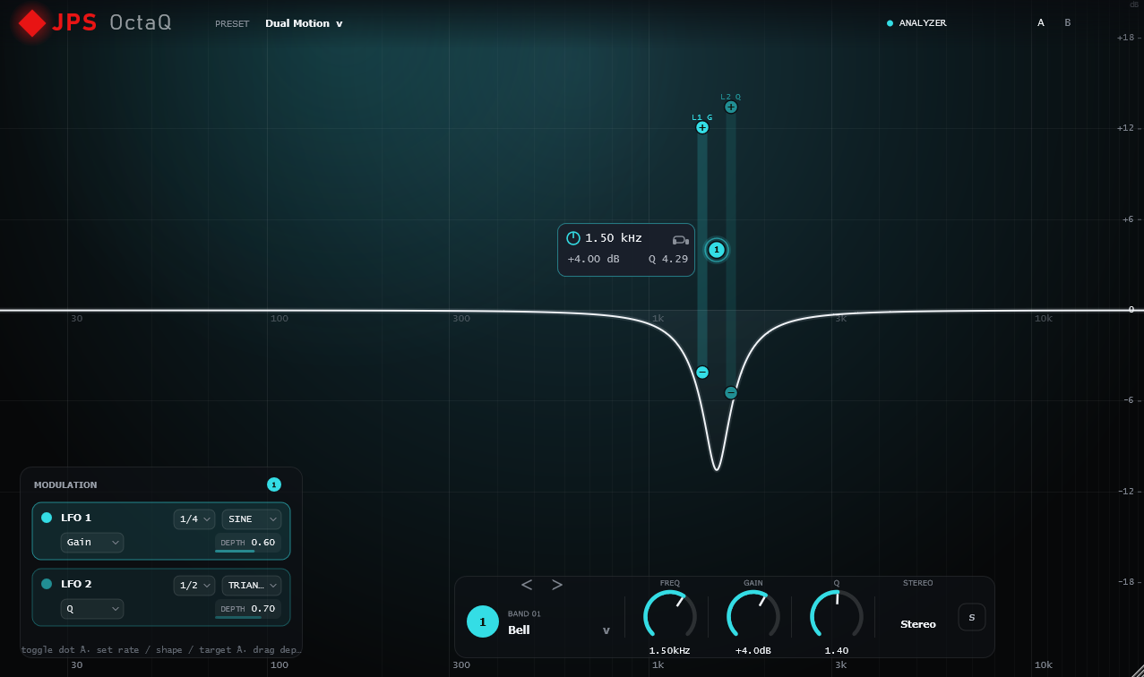Click the L2 Q plus handle

(731, 107)
